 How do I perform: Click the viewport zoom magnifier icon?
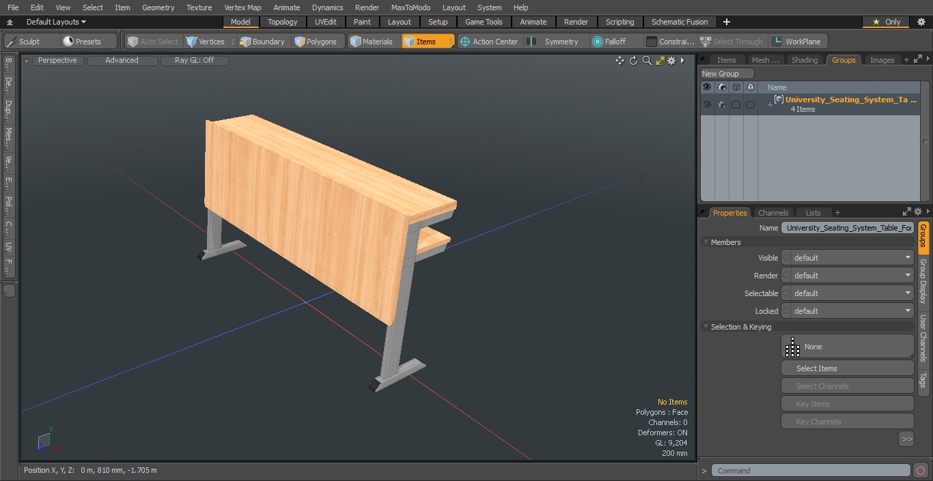pyautogui.click(x=647, y=61)
